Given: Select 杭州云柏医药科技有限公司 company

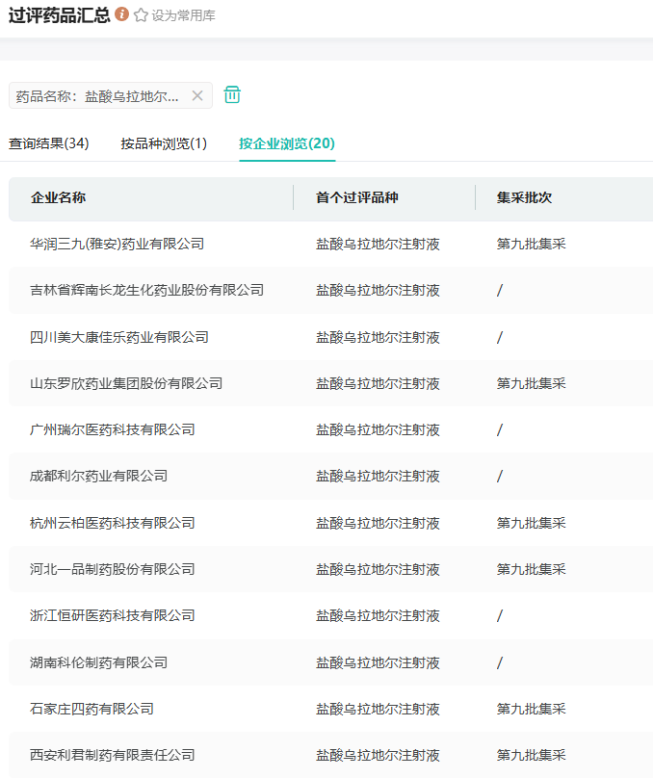Looking at the screenshot, I should tap(113, 523).
